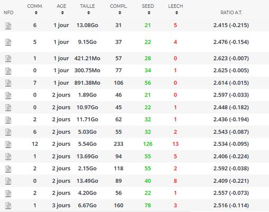
Task: Open NFO icon for 5.54Go row
Action: [8, 144]
